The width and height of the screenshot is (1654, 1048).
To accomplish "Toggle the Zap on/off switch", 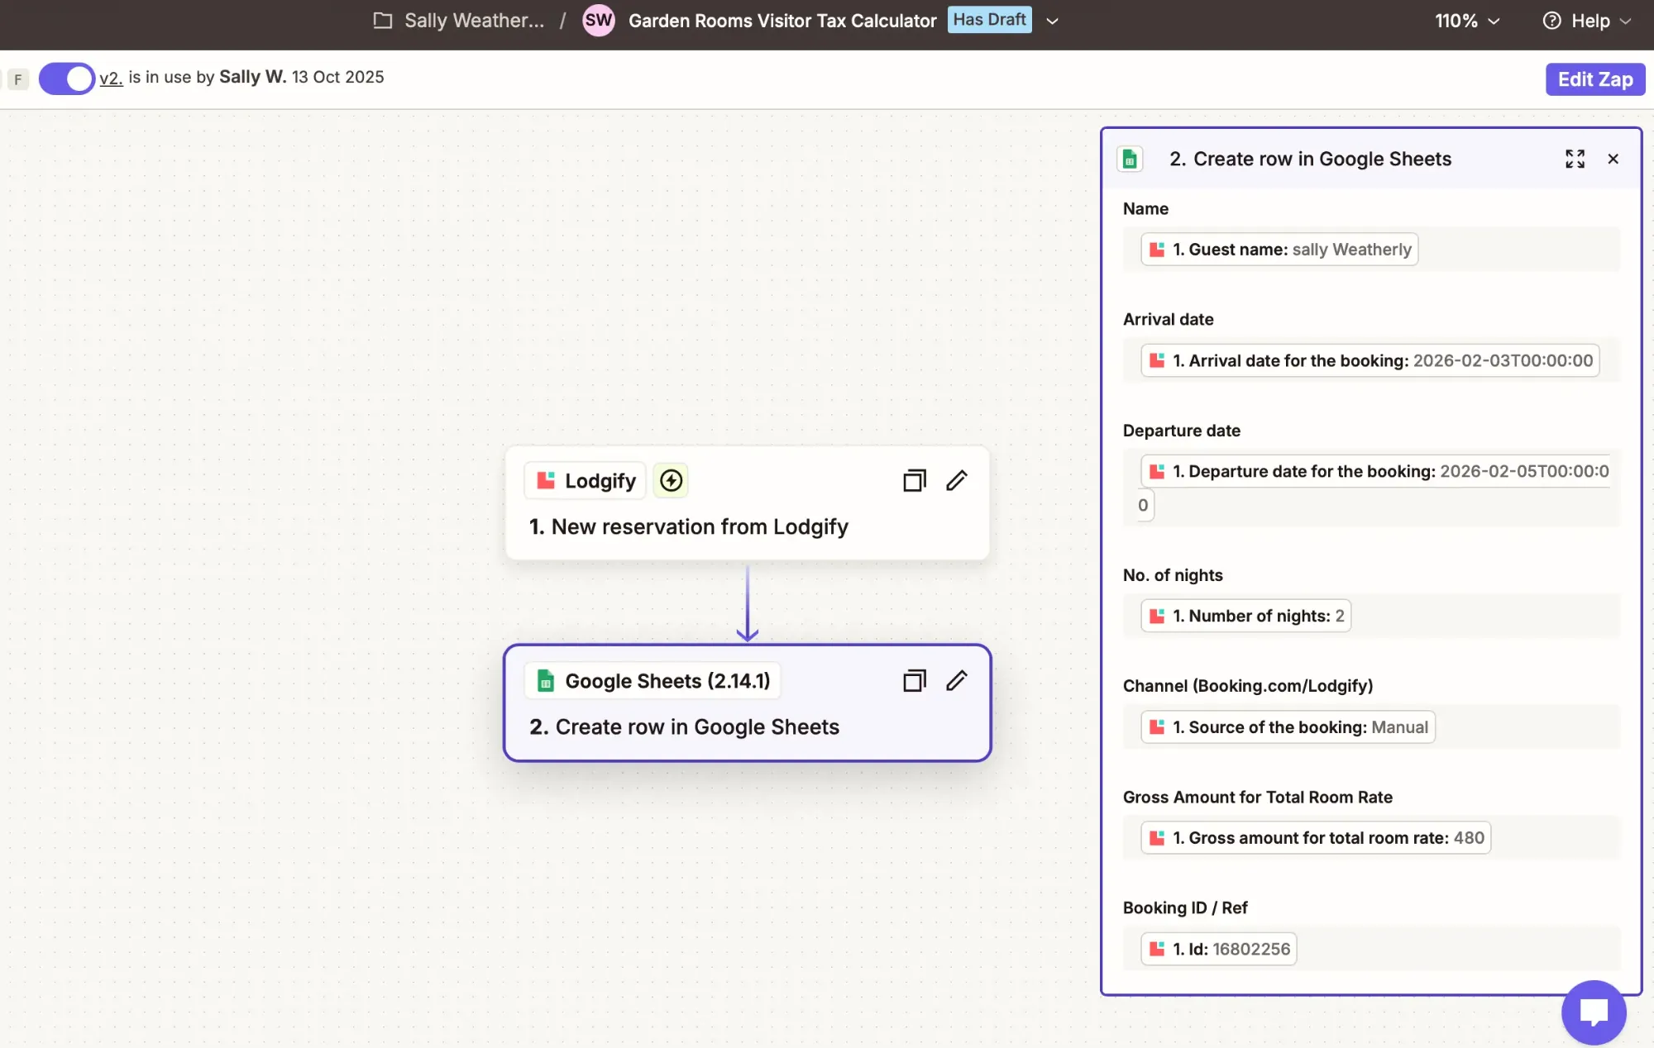I will pos(67,79).
